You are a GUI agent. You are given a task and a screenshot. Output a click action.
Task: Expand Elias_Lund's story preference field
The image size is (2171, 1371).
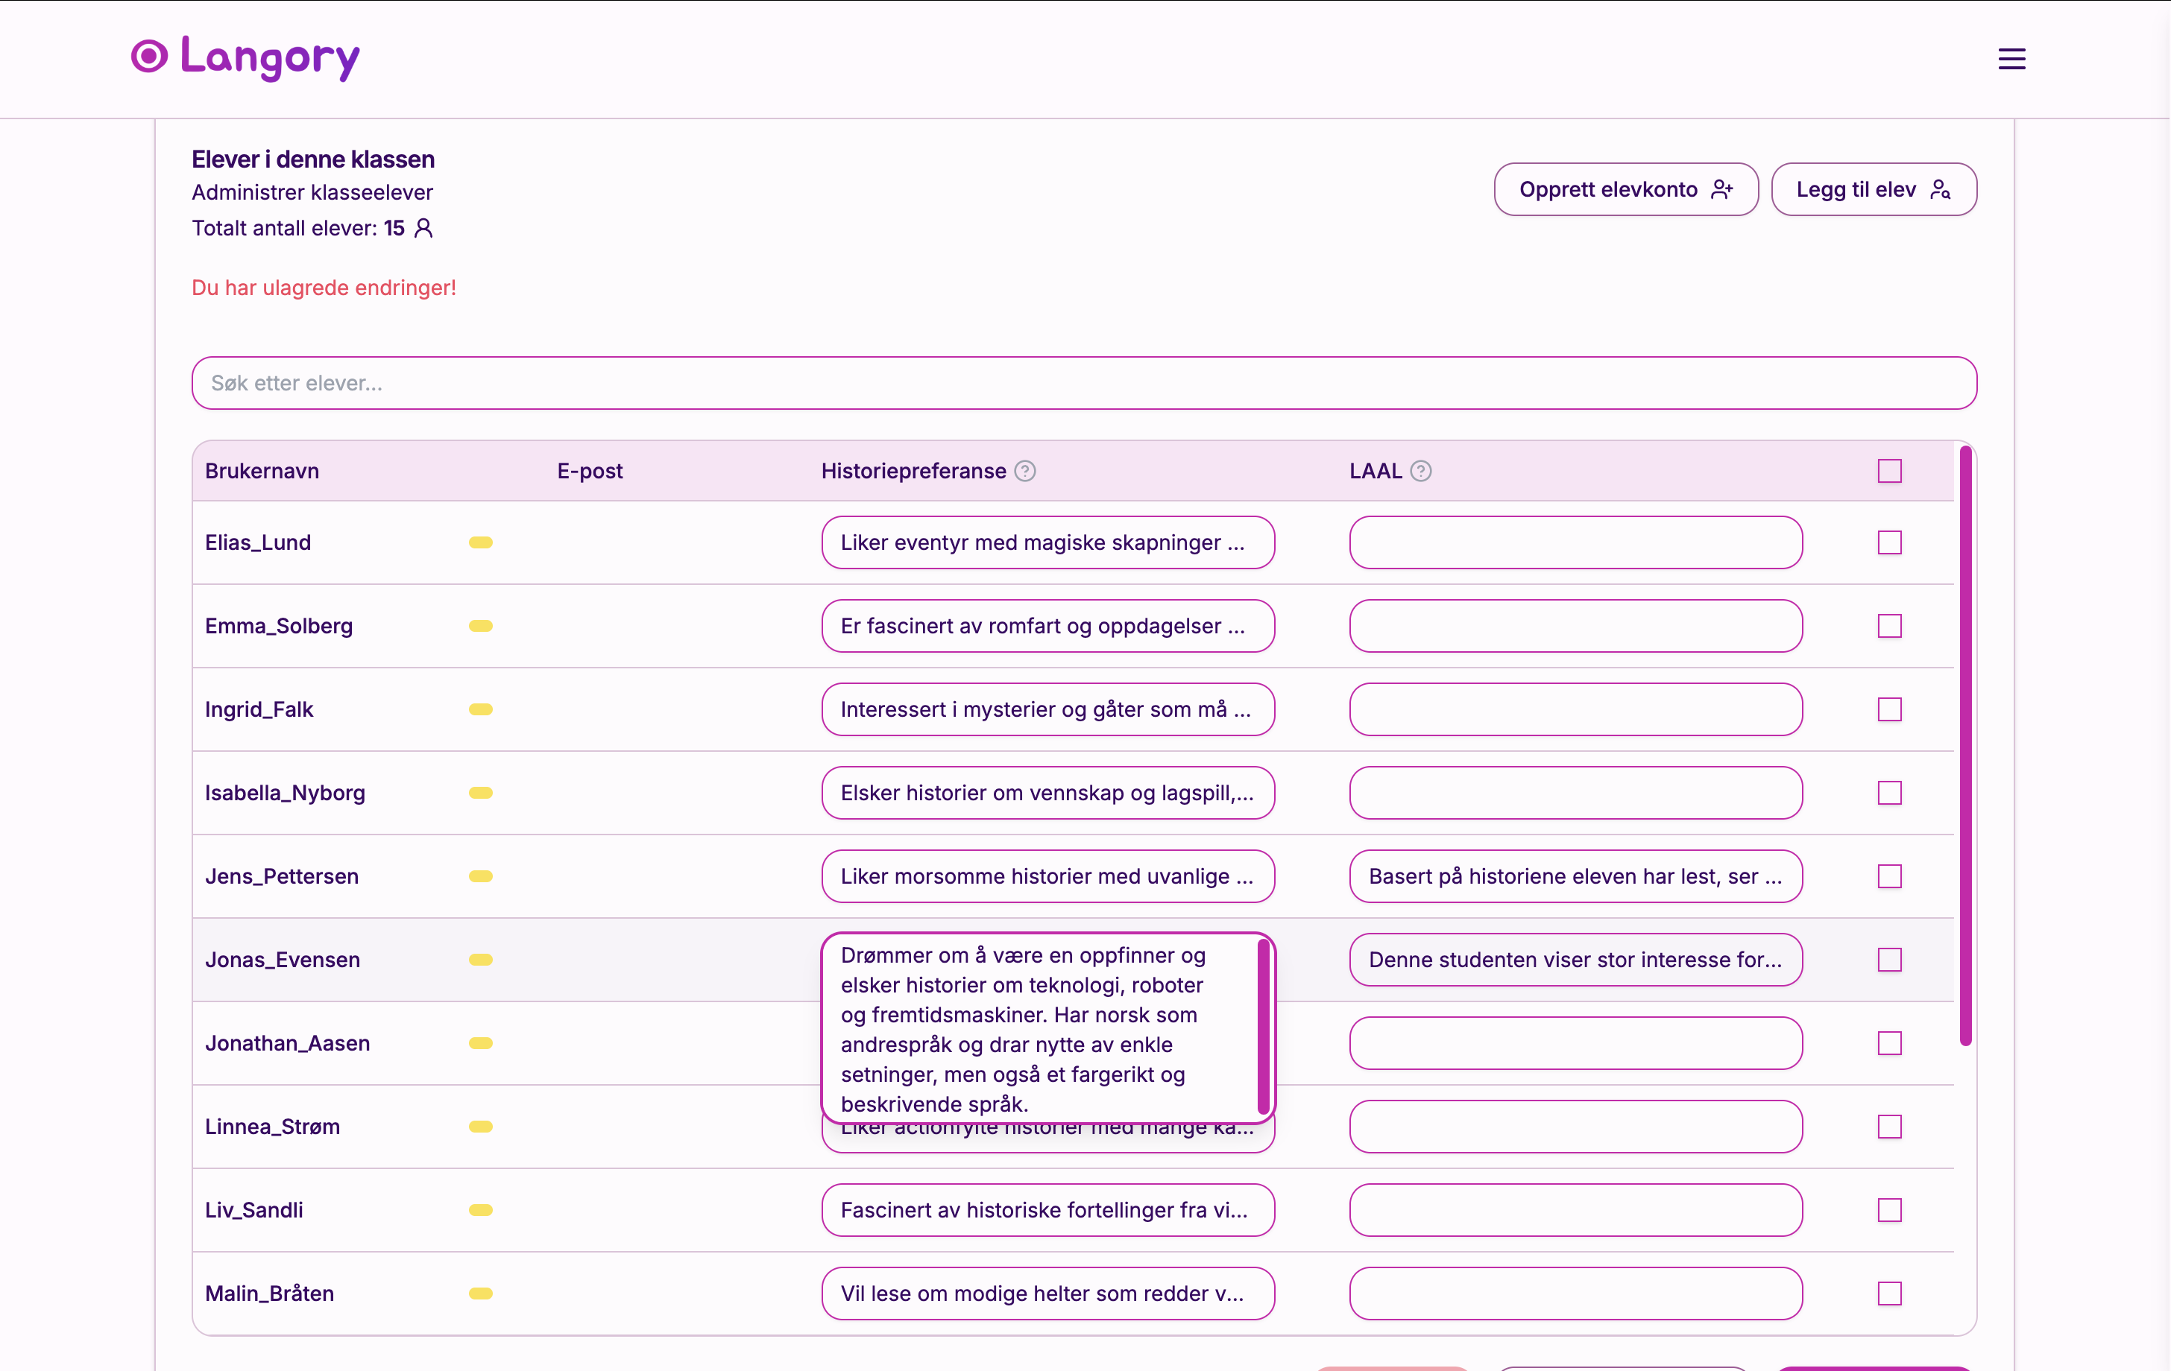(1047, 542)
